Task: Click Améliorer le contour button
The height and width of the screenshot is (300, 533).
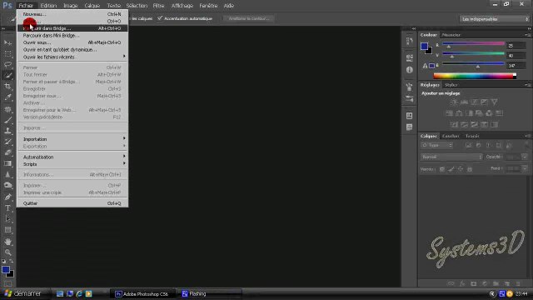Action: coord(249,18)
